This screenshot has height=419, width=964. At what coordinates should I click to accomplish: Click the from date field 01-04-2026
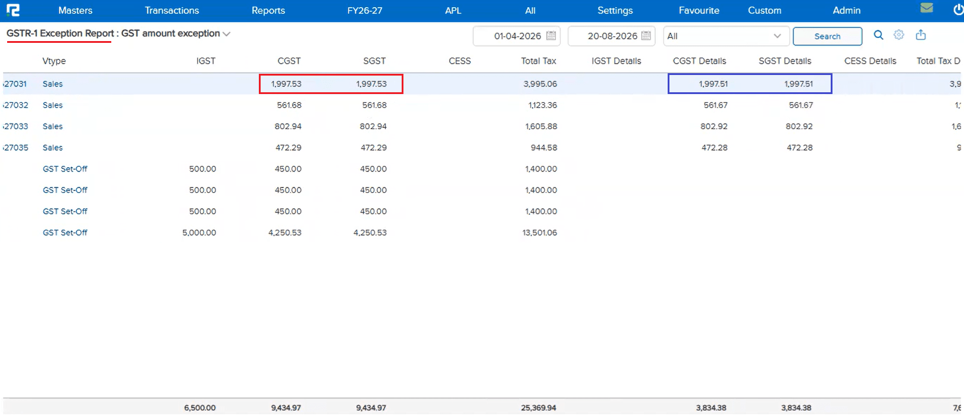[x=517, y=36]
